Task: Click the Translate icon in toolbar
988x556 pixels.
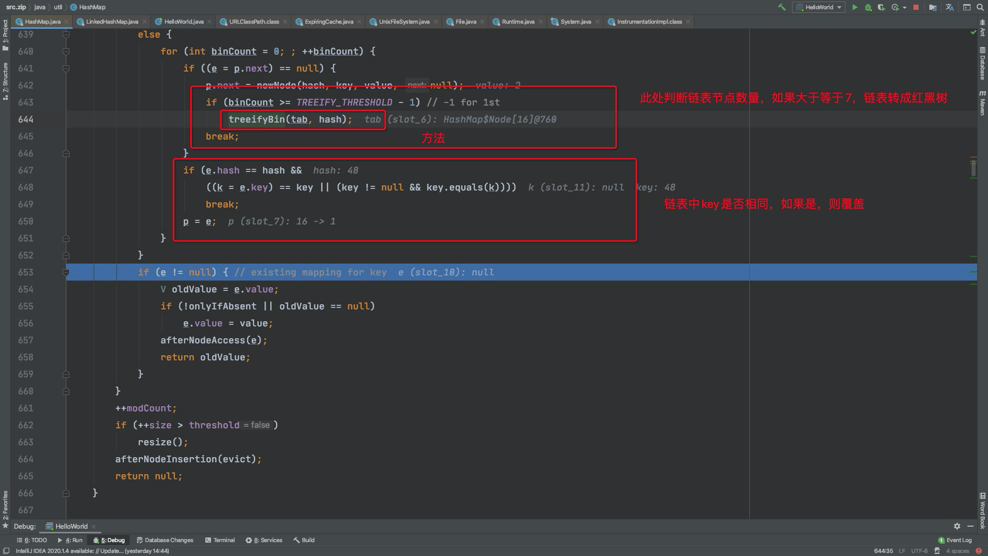Action: point(950,7)
